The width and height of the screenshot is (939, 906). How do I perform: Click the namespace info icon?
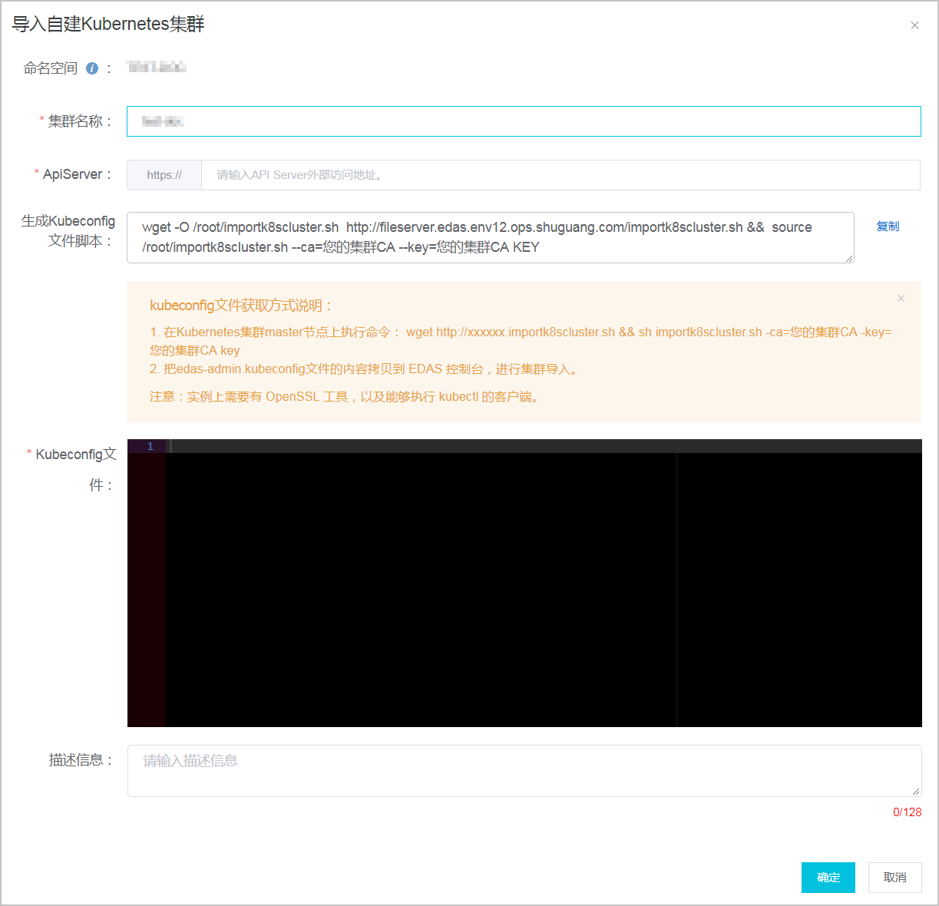92,68
